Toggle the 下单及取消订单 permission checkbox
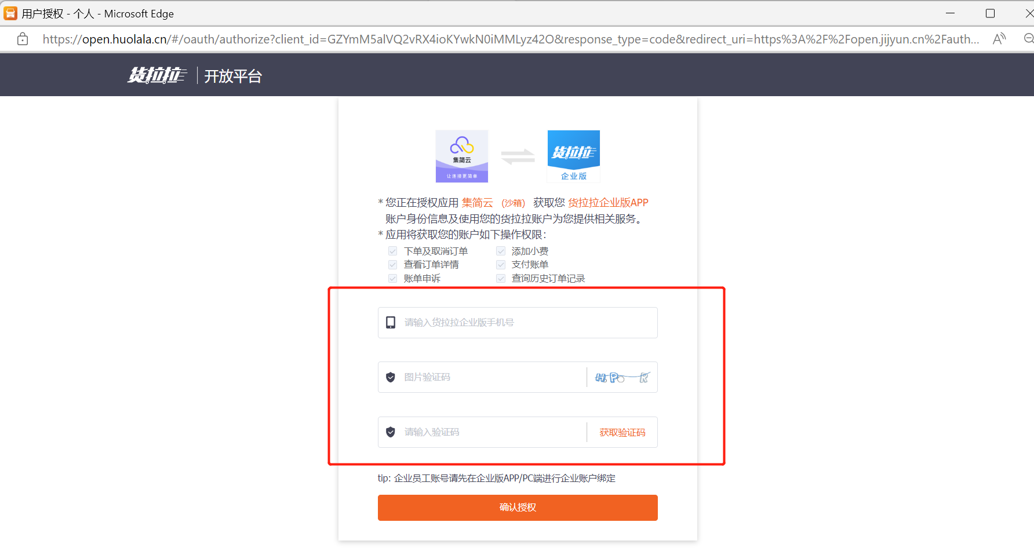The height and width of the screenshot is (555, 1034). pos(392,251)
